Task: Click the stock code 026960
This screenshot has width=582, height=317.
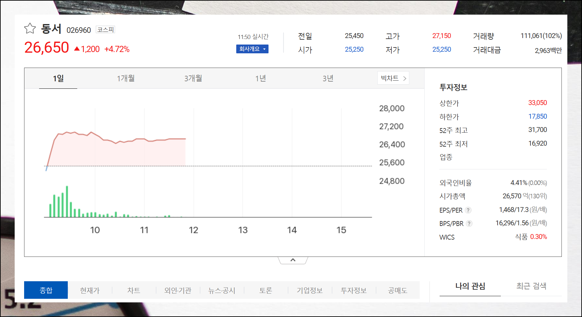Action: (x=79, y=30)
